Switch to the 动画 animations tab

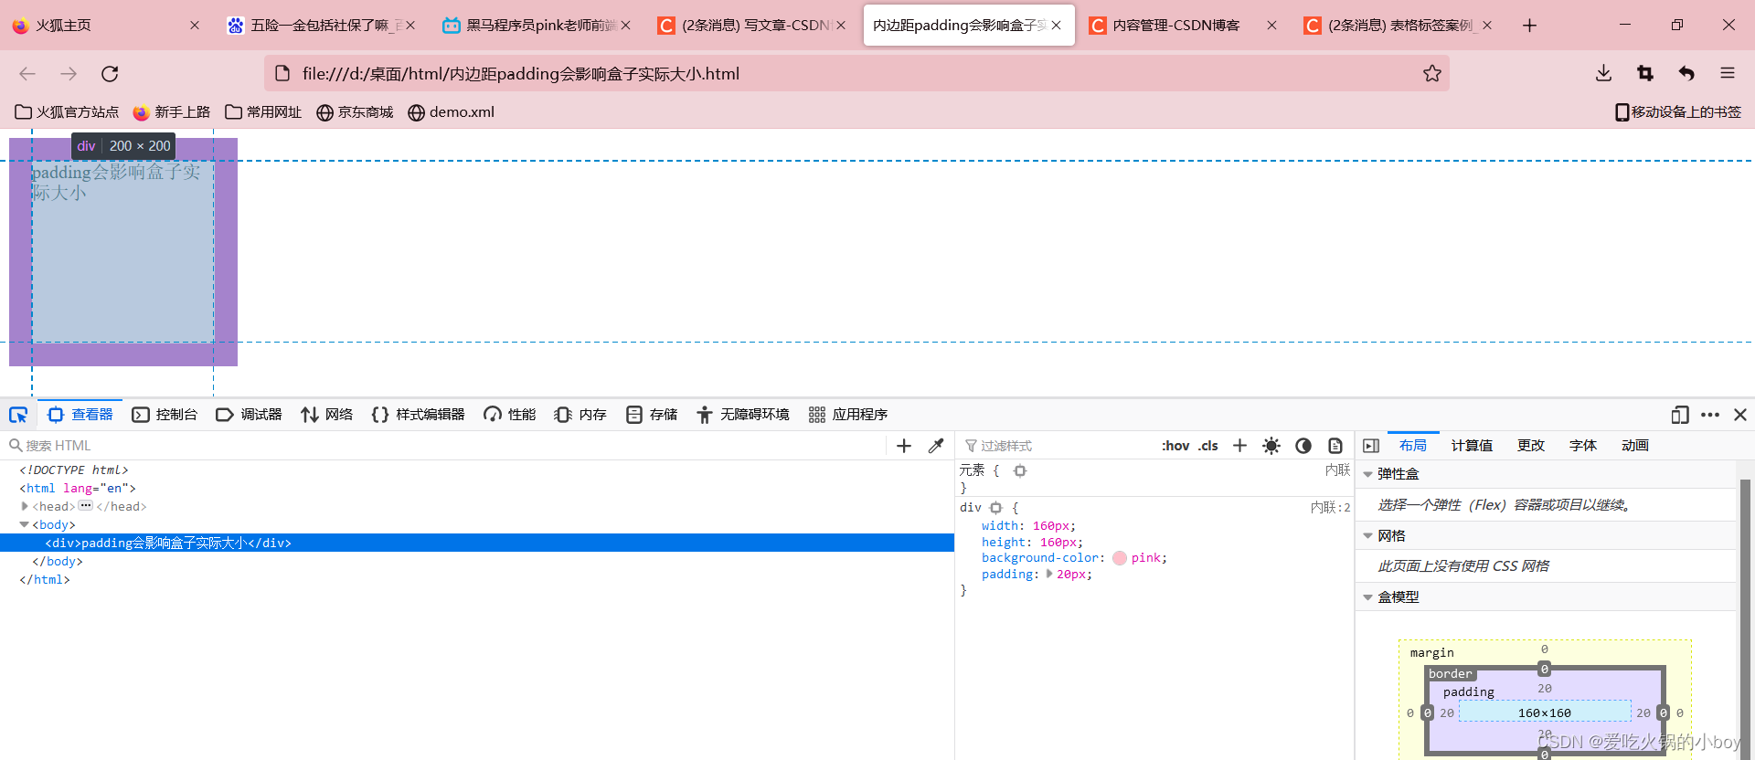point(1635,446)
